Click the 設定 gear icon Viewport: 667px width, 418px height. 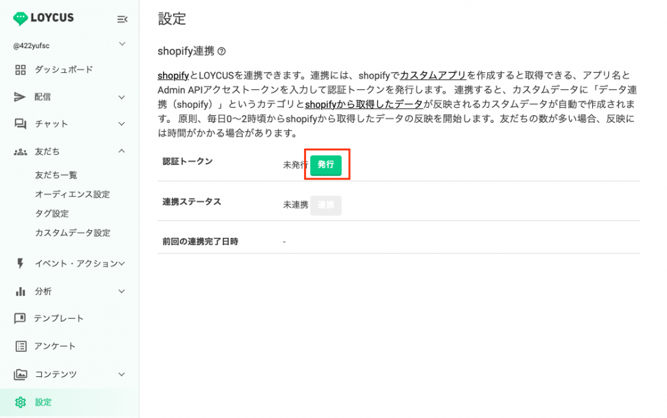coord(20,402)
